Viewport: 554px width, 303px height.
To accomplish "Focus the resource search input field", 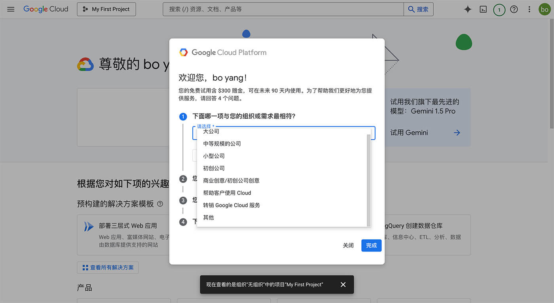I will coord(283,9).
